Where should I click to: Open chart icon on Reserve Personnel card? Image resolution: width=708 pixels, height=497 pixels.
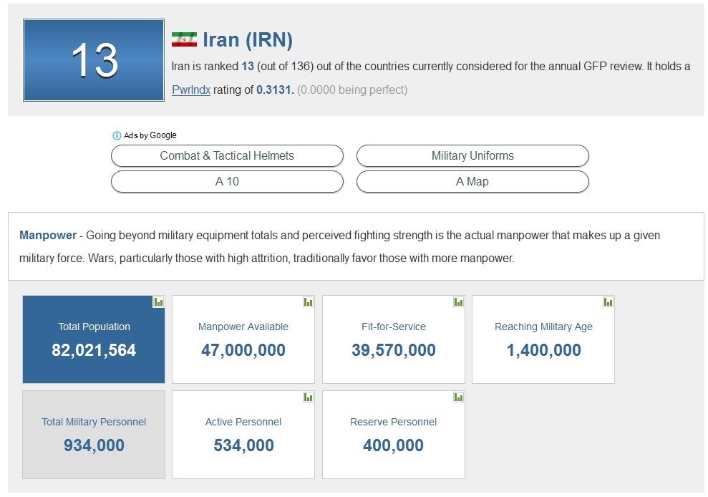click(x=459, y=397)
